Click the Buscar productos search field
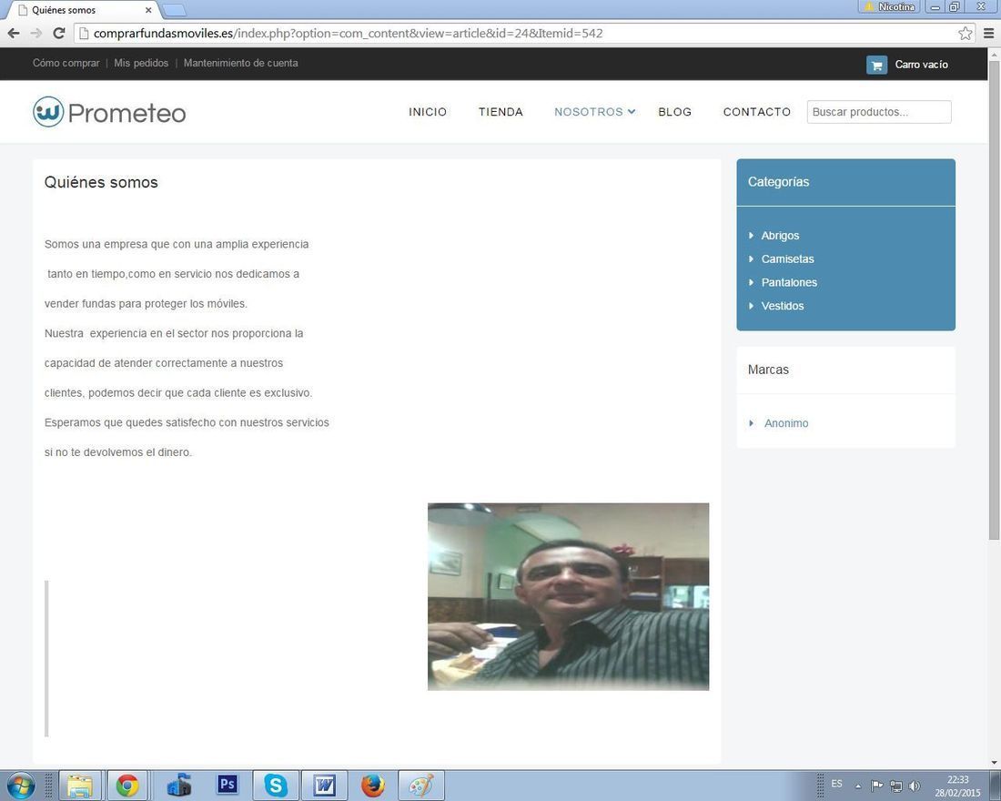The image size is (1001, 801). pos(878,112)
